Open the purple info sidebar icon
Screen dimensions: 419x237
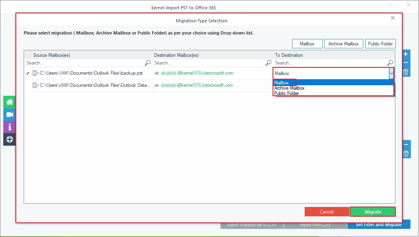[10, 127]
